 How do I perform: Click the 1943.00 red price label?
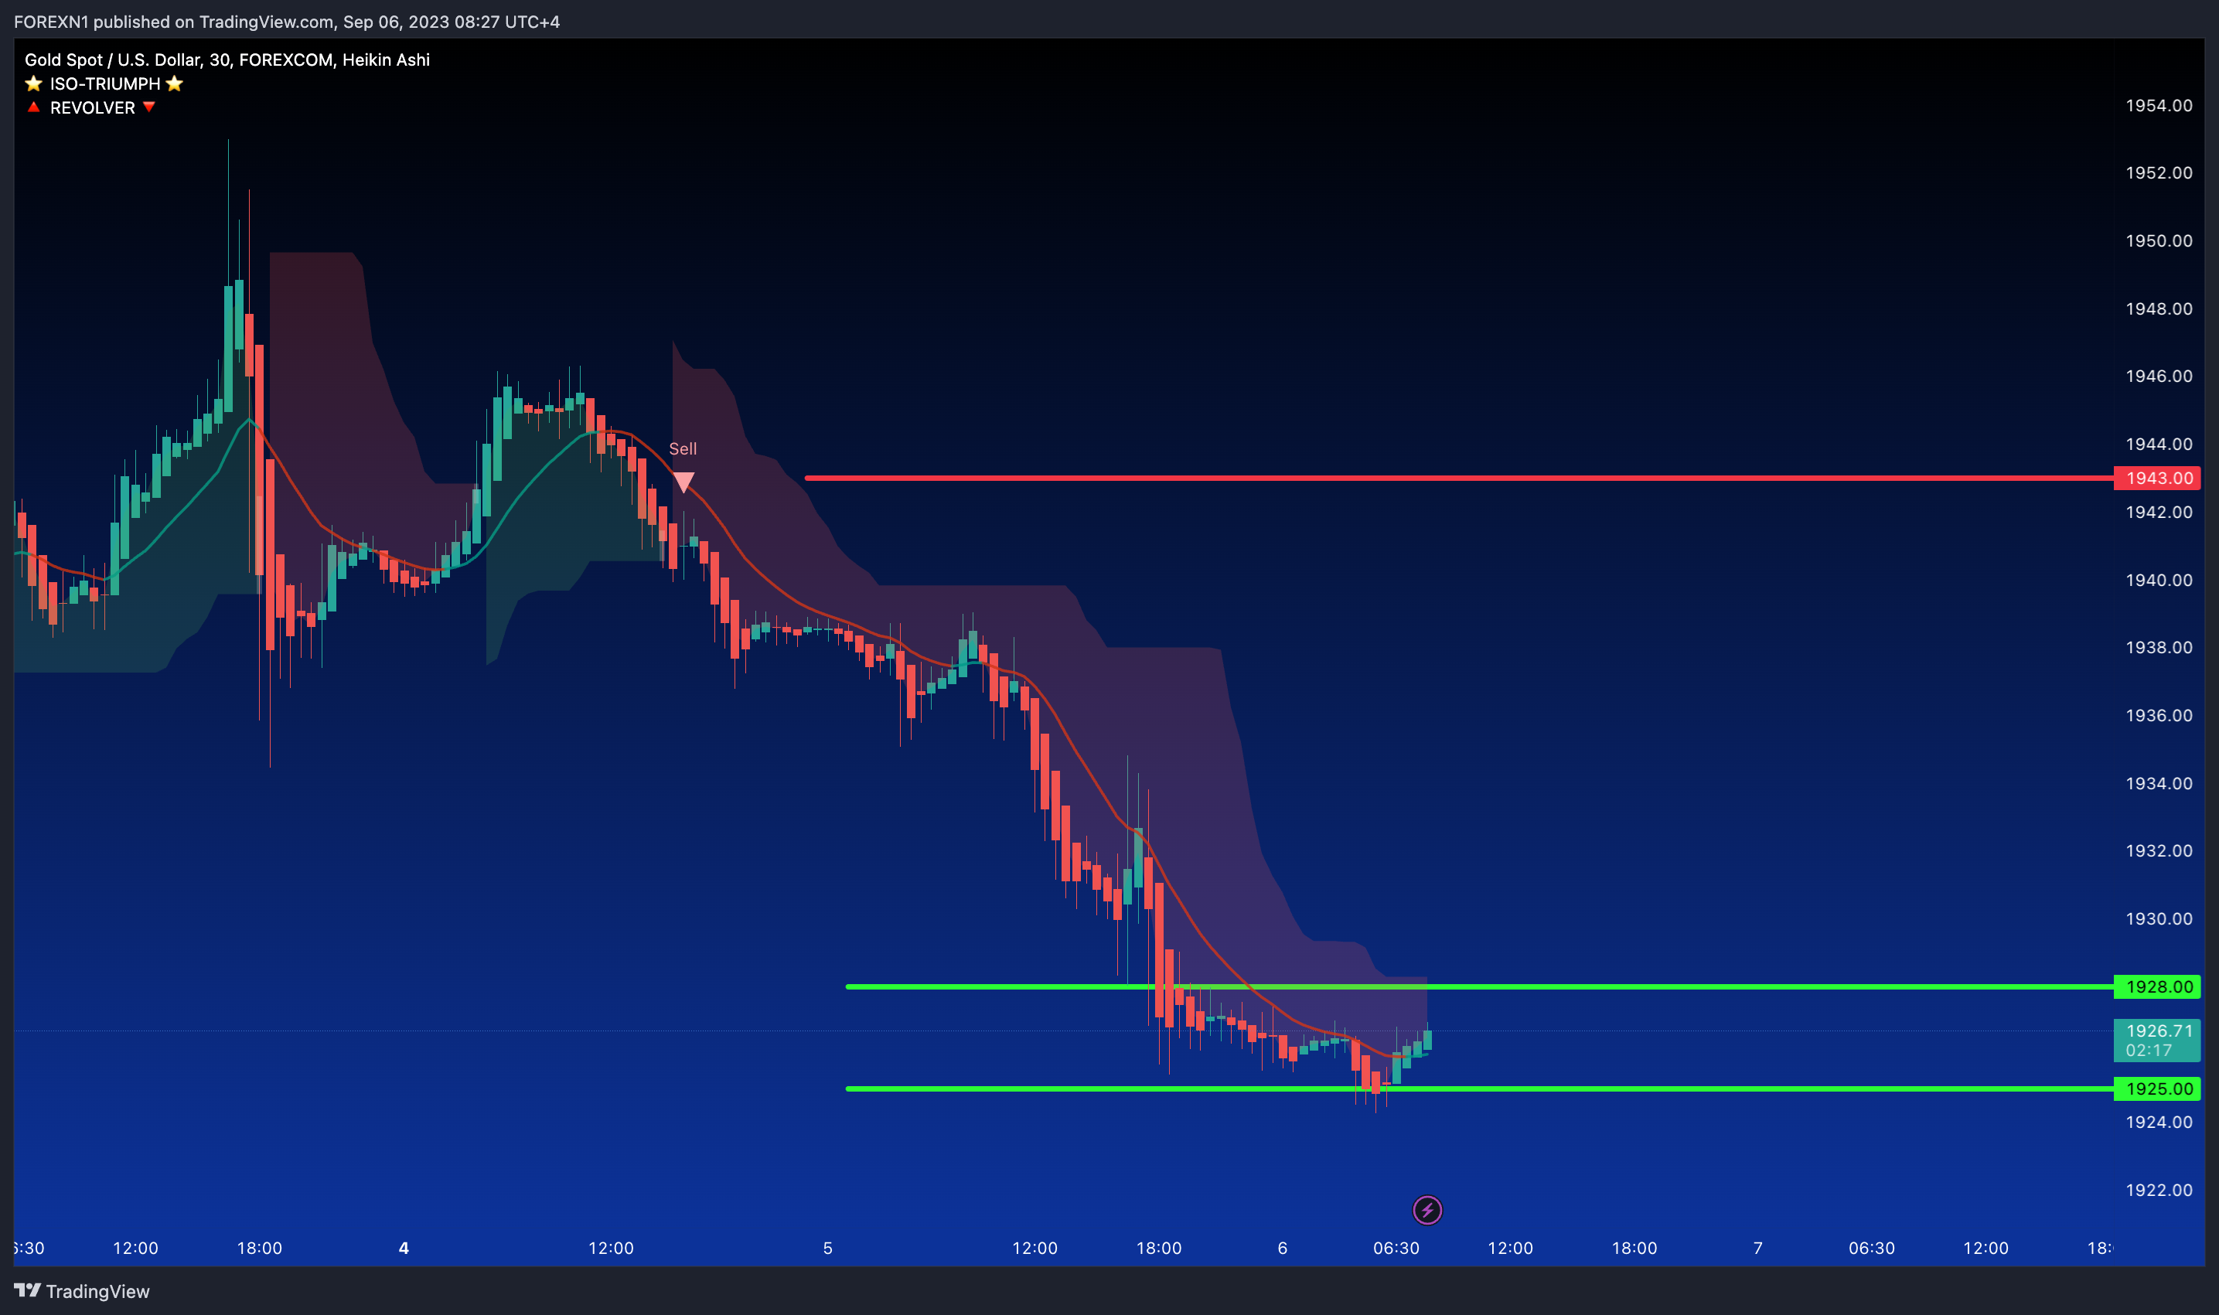pos(2157,478)
